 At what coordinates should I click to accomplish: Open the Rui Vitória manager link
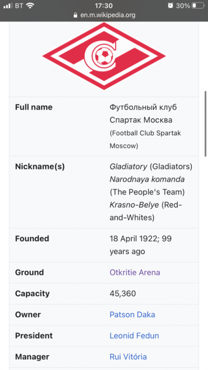tap(128, 357)
